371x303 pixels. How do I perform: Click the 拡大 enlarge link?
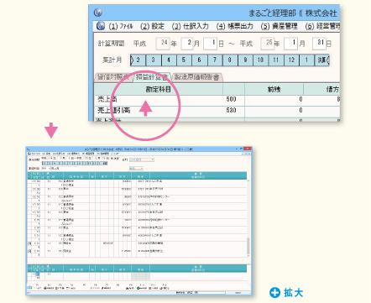coord(286,293)
